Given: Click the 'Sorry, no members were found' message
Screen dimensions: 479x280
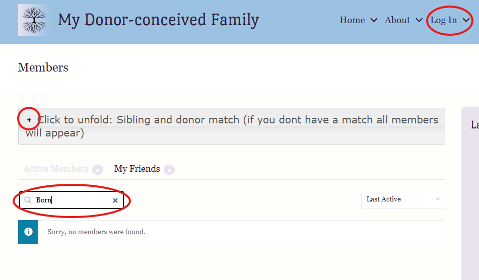Looking at the screenshot, I should point(96,232).
